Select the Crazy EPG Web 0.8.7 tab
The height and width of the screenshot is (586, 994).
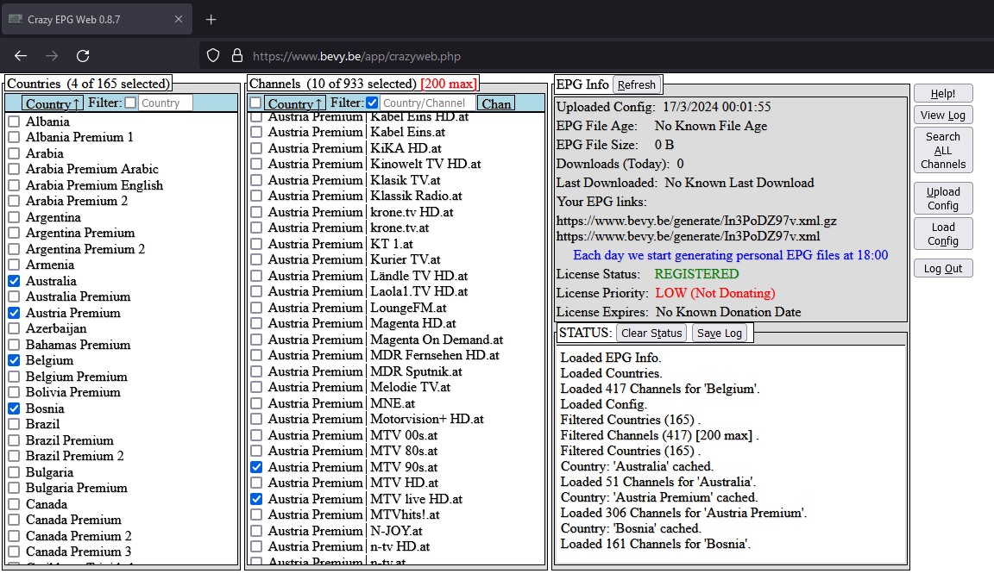click(x=97, y=20)
